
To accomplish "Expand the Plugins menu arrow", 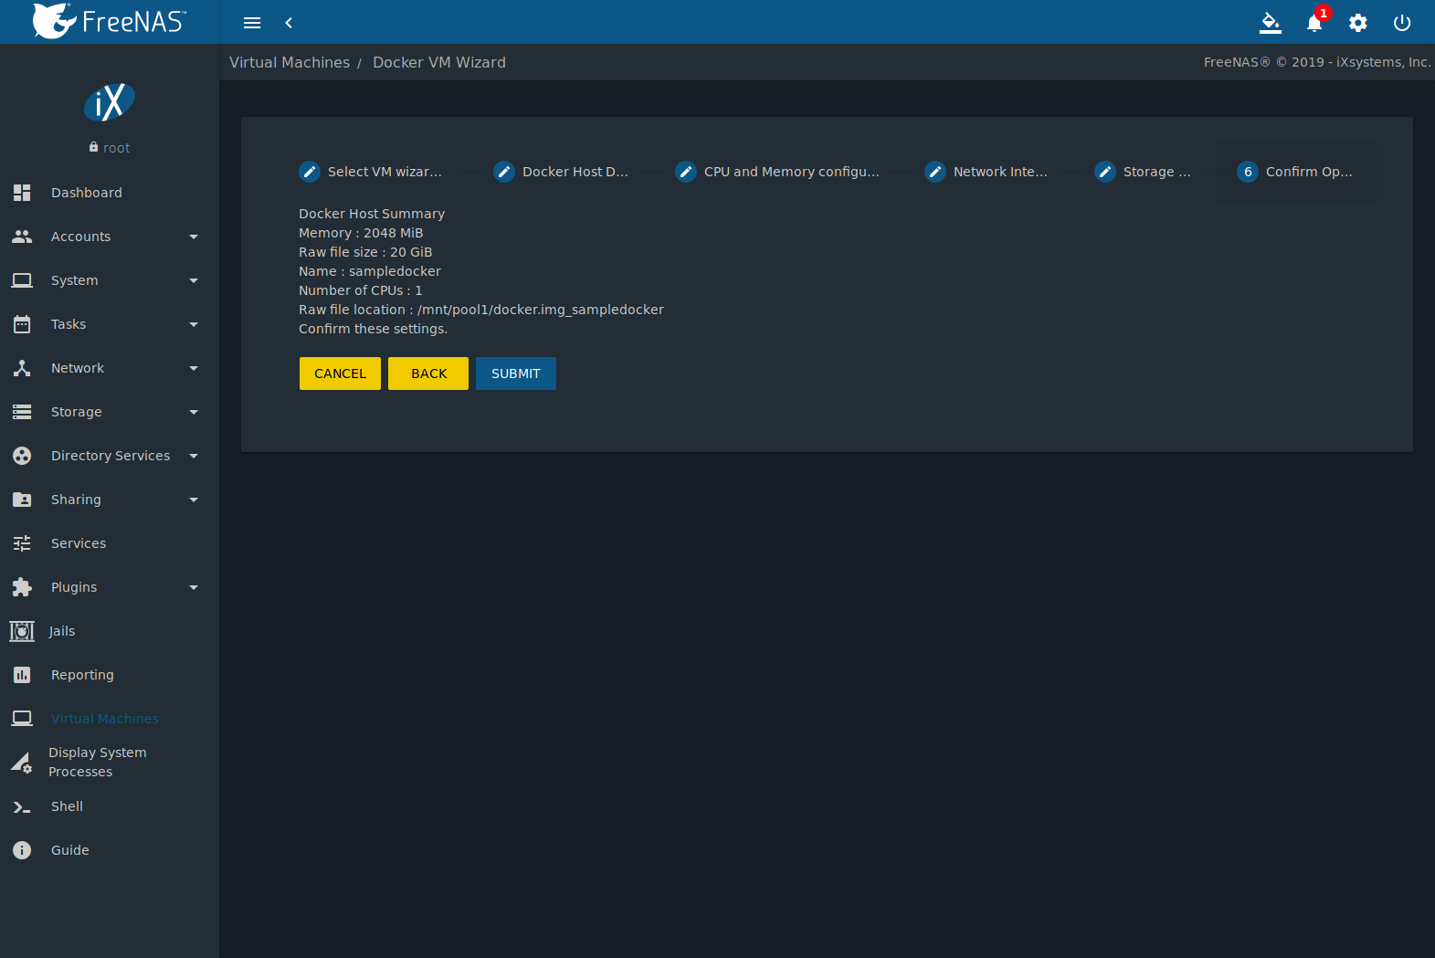I will (x=194, y=587).
